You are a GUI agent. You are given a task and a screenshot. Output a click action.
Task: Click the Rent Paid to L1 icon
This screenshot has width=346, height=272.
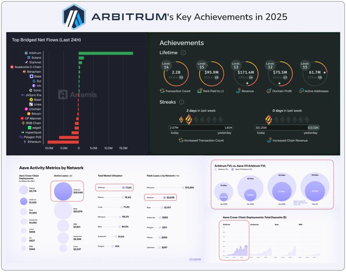click(200, 91)
